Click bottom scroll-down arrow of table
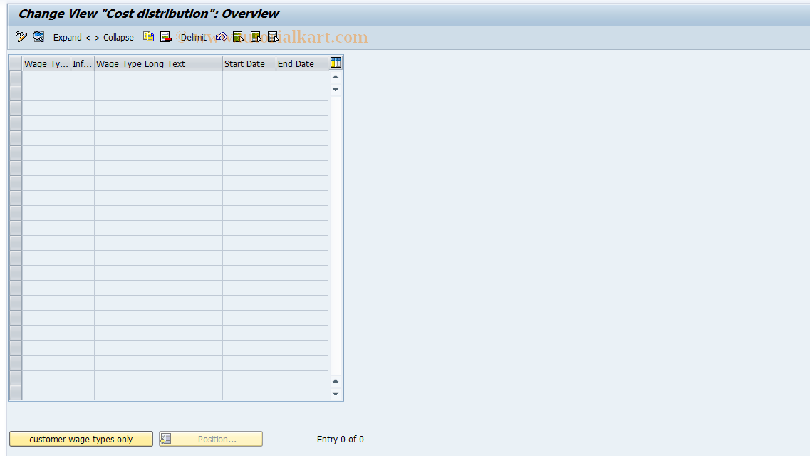 coord(336,394)
